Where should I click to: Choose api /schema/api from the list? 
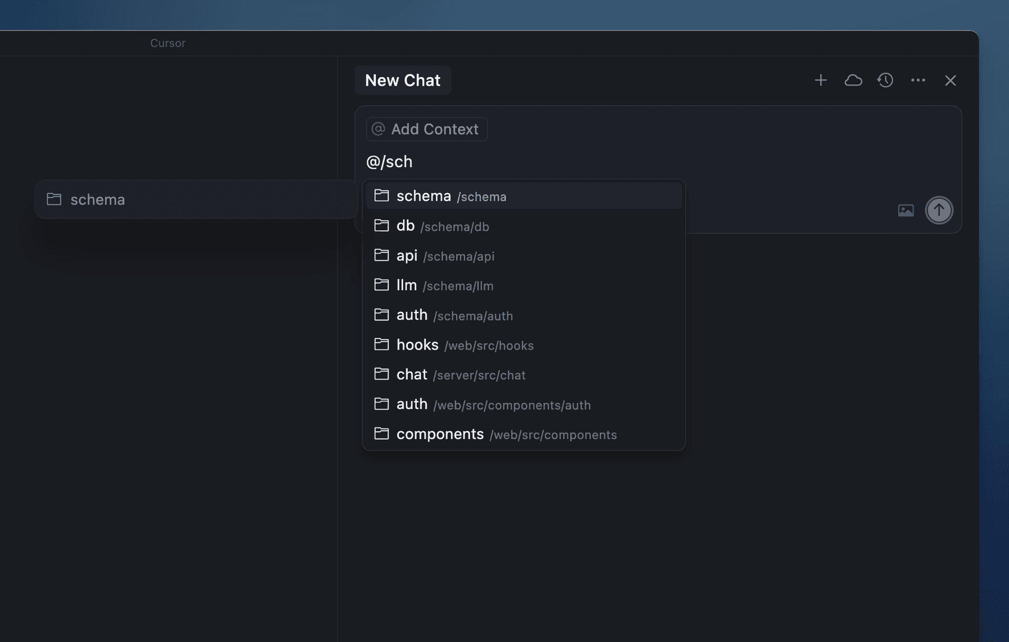(445, 256)
